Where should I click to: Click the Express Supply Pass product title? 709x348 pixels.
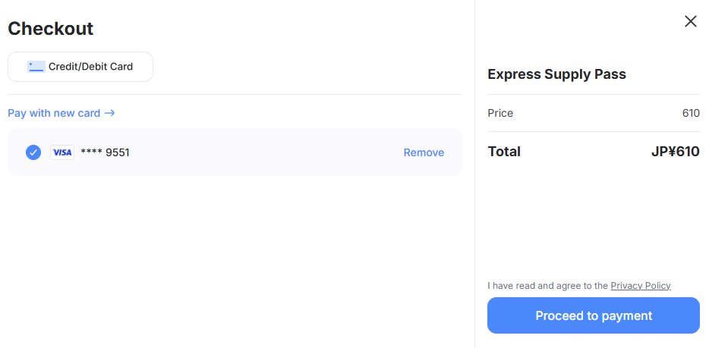tap(556, 74)
